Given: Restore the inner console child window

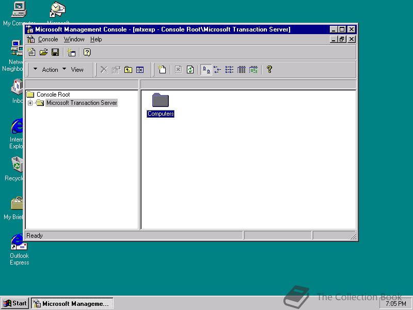Looking at the screenshot, I should pyautogui.click(x=342, y=39).
